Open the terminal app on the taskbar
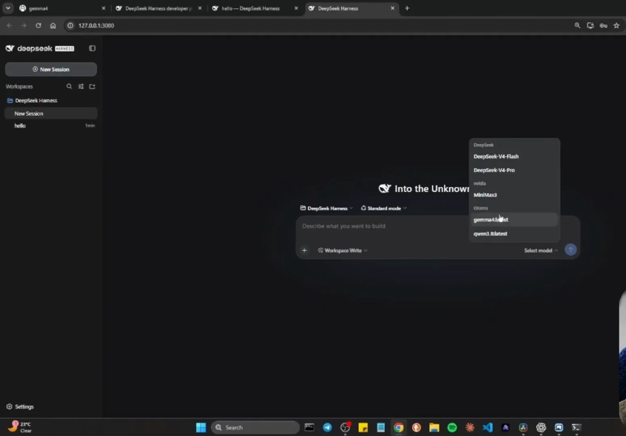626x436 pixels. pos(576,427)
